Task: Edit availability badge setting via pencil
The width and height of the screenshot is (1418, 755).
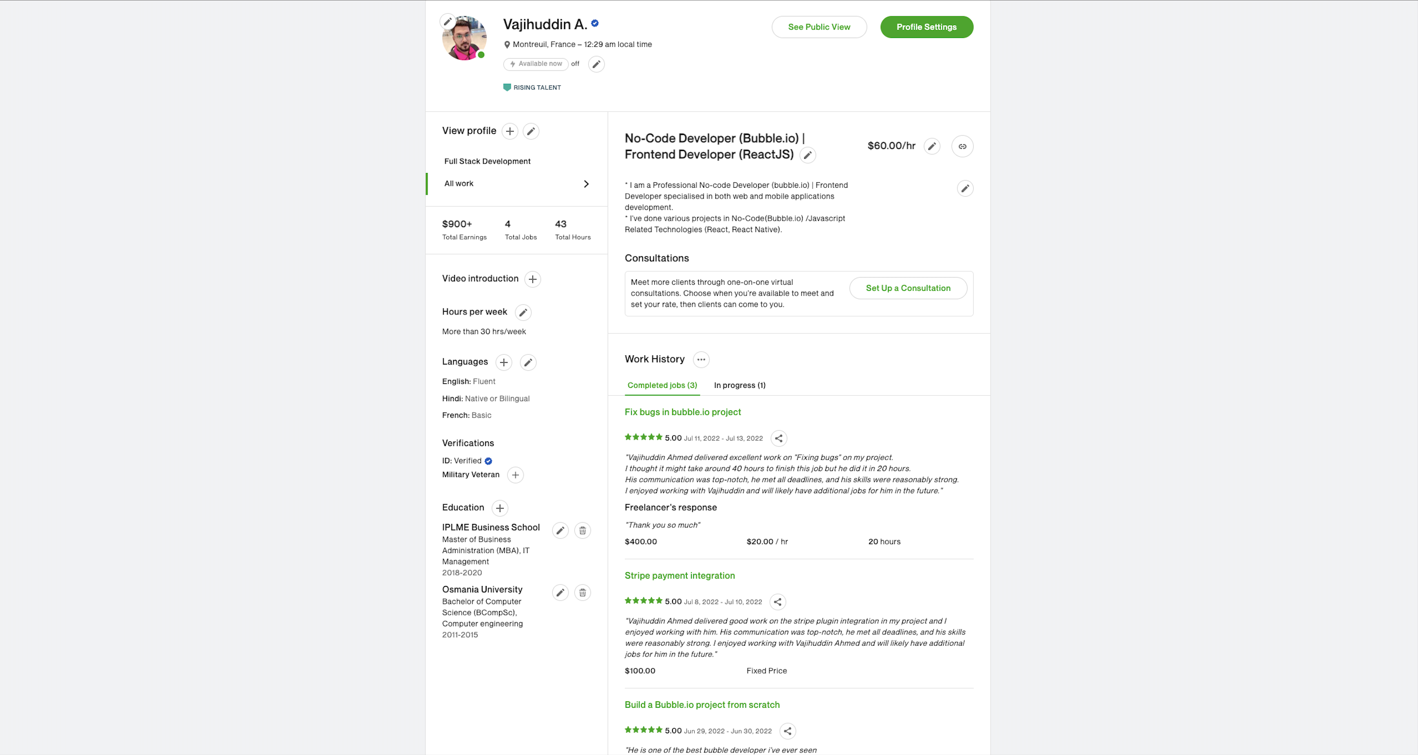Action: [596, 65]
